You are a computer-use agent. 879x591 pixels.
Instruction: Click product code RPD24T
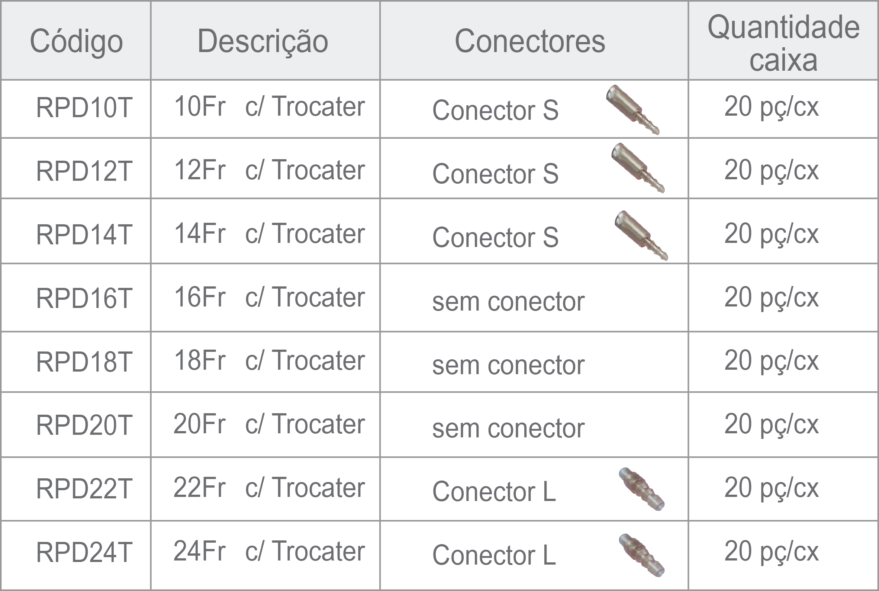click(84, 553)
